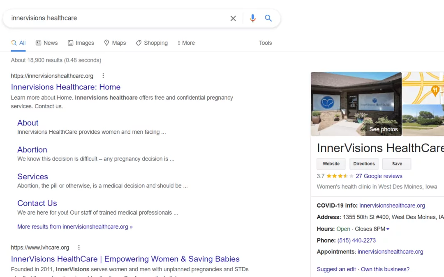This screenshot has height=277, width=444.
Task: Save the InnerVisions HealthCare business
Action: coord(397,164)
